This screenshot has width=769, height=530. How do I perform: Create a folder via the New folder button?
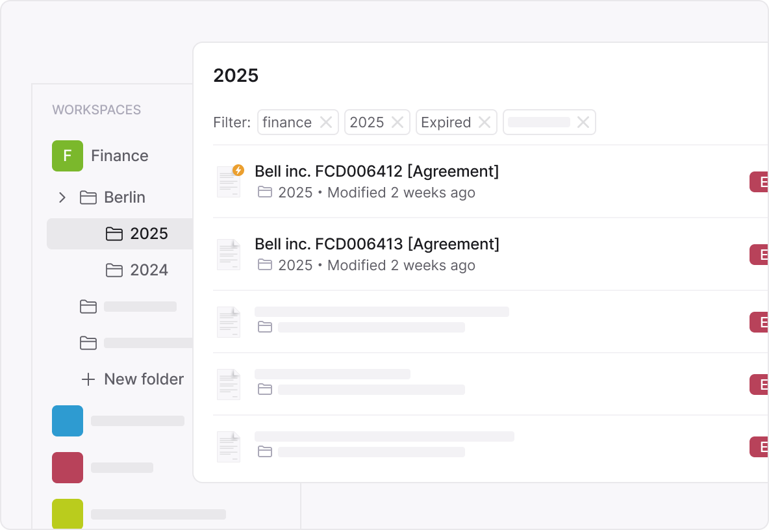tap(144, 379)
